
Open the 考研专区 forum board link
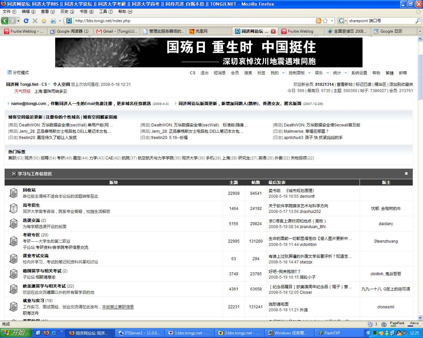coord(31,235)
